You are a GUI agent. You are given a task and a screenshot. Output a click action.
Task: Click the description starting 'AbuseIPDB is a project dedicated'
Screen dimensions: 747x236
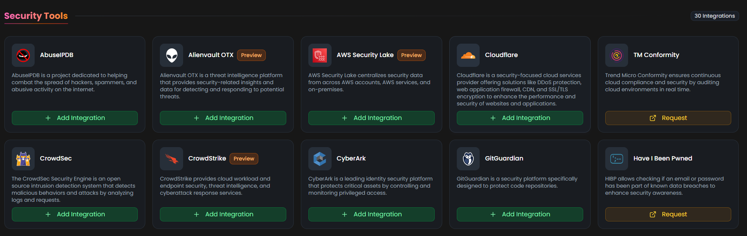[74, 82]
